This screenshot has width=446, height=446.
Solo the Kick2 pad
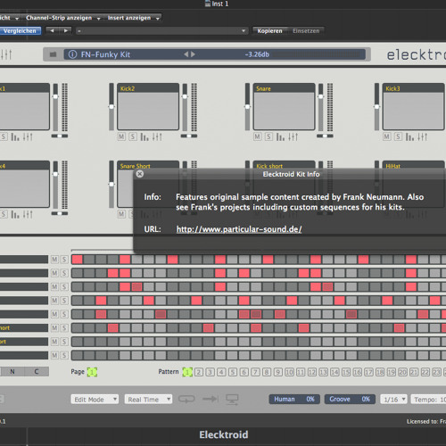(x=133, y=136)
